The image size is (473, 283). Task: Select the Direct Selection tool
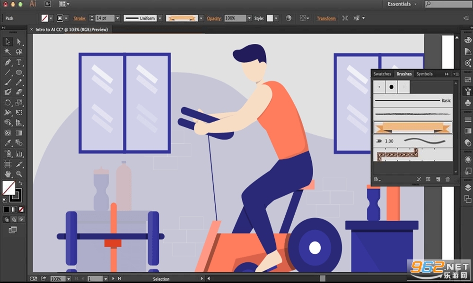(x=19, y=42)
